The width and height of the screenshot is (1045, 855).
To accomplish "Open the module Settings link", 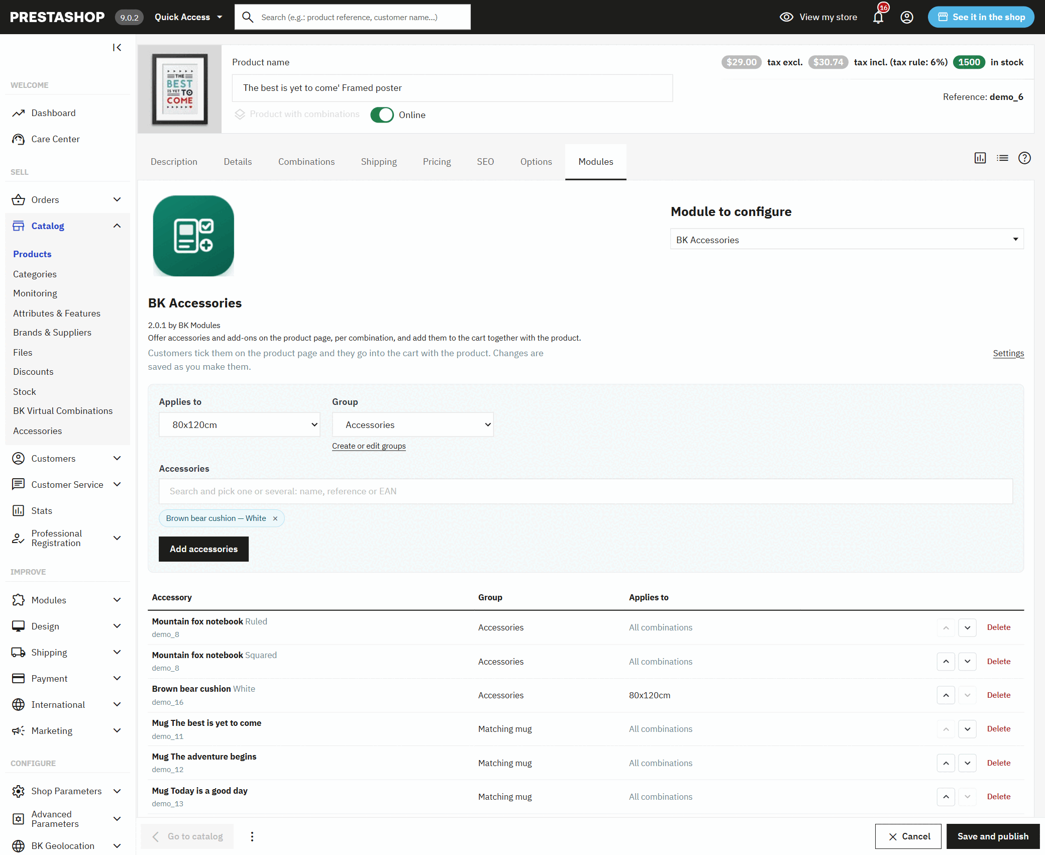I will coord(1008,353).
